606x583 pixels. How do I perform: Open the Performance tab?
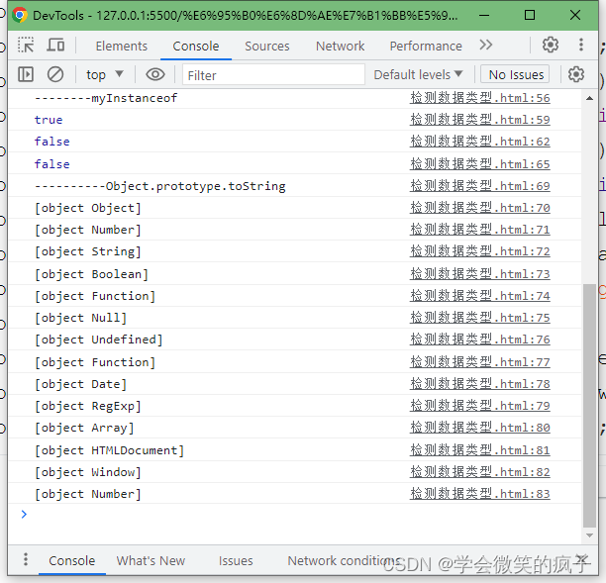(x=426, y=46)
